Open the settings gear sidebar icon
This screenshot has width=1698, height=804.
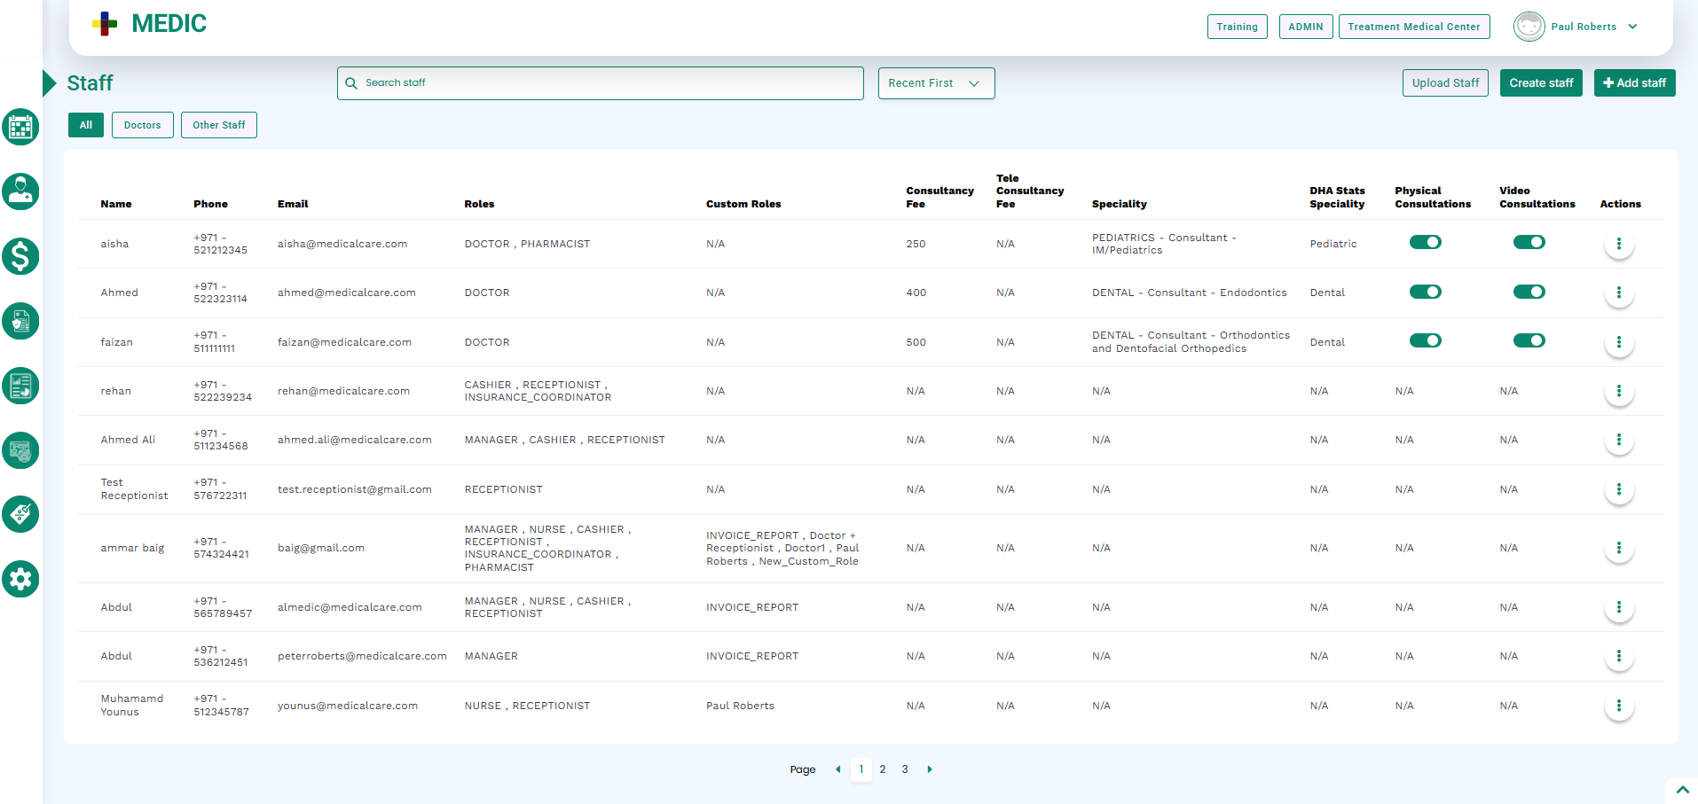tap(20, 579)
